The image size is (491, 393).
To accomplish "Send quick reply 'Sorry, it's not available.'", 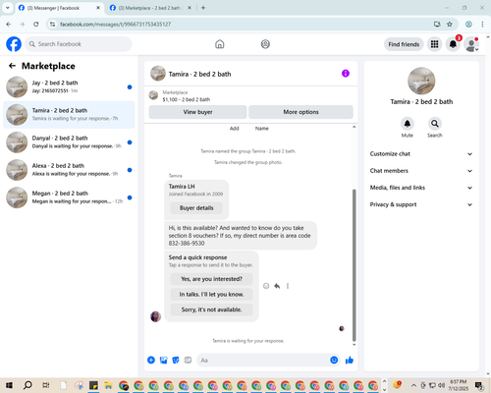I will [x=211, y=309].
